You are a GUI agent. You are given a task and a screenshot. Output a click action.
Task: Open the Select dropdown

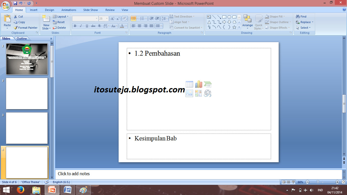click(303, 28)
